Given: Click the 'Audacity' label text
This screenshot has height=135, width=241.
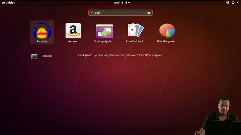Looking at the screenshot, I should pos(42,41).
